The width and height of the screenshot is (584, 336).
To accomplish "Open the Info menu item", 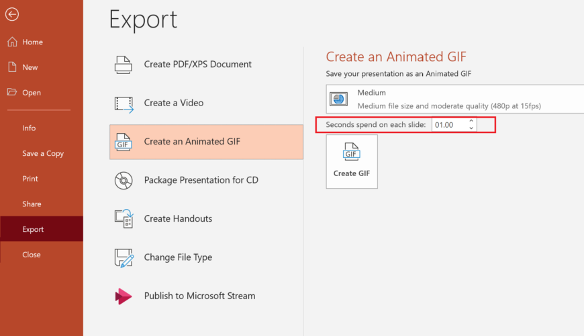I will (x=29, y=128).
